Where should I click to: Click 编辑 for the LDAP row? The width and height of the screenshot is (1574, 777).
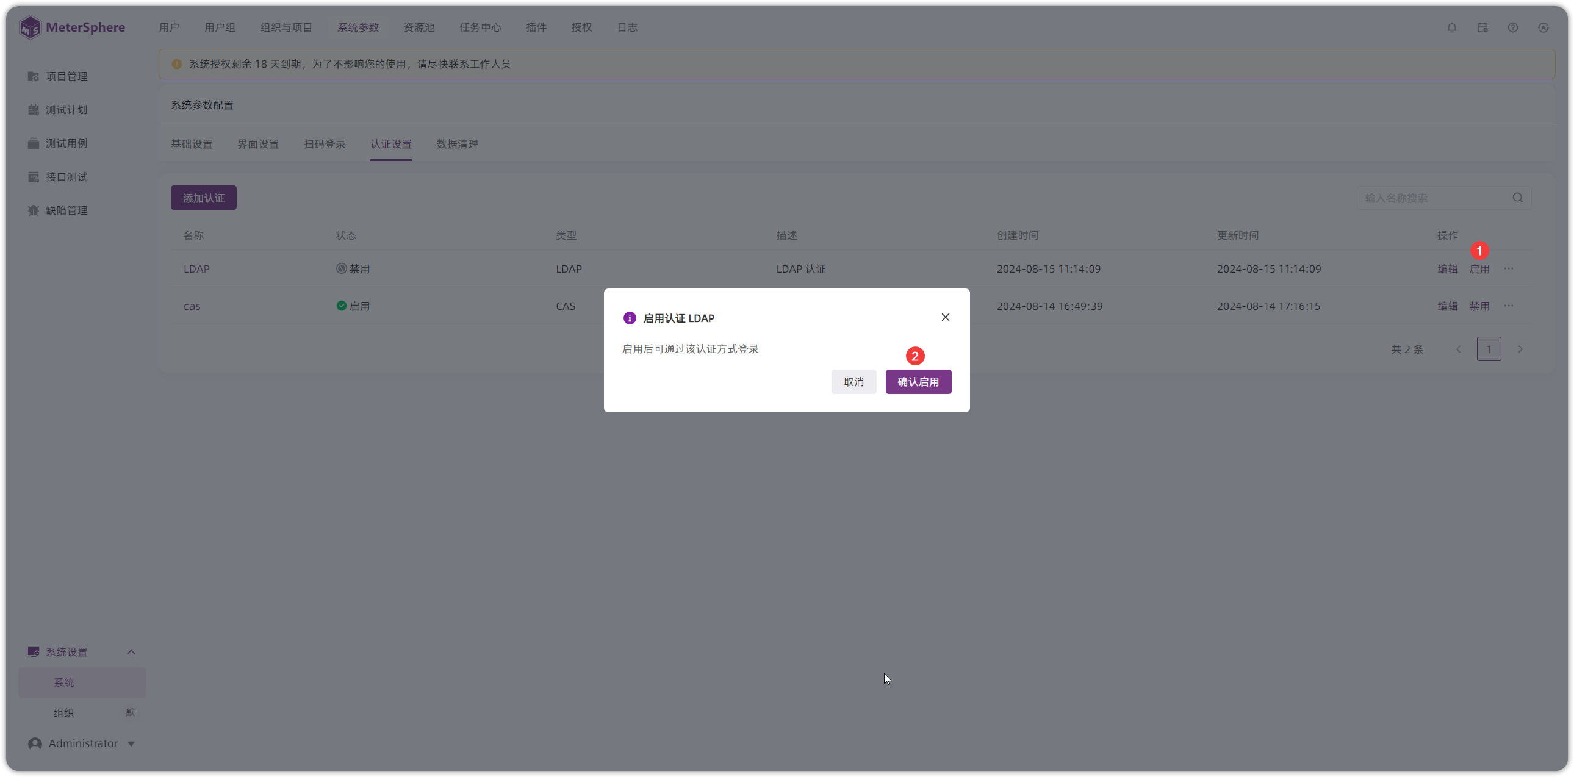coord(1448,269)
